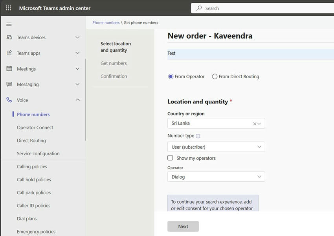Open Caller ID policies page
334x236 pixels.
[x=34, y=205]
